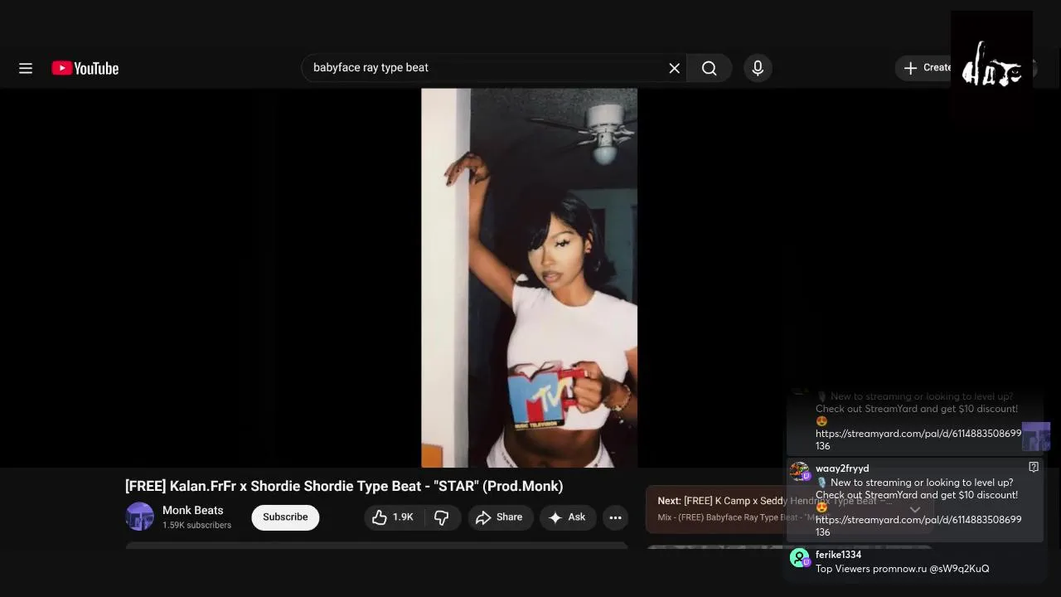Click 'Top Viewers promnow.ru' chat message
This screenshot has height=597, width=1061.
point(902,569)
